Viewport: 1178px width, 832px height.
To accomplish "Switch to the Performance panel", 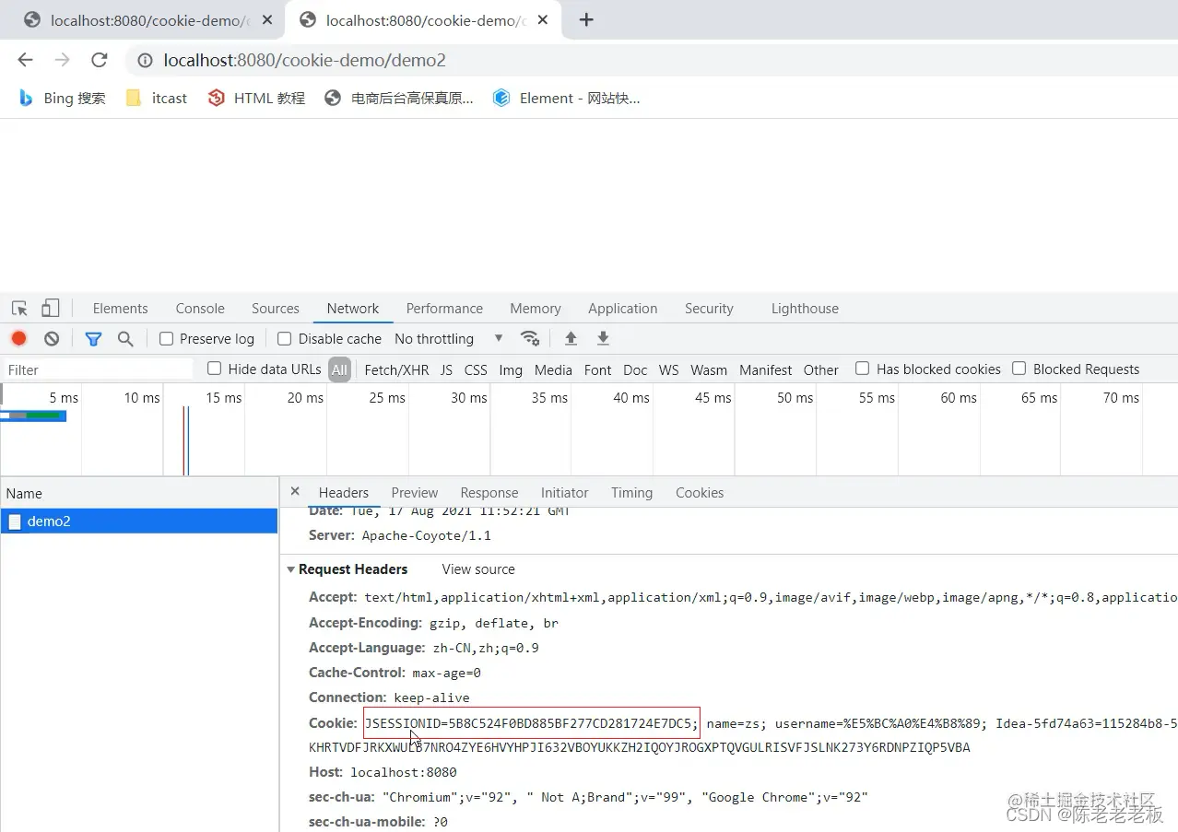I will (444, 309).
